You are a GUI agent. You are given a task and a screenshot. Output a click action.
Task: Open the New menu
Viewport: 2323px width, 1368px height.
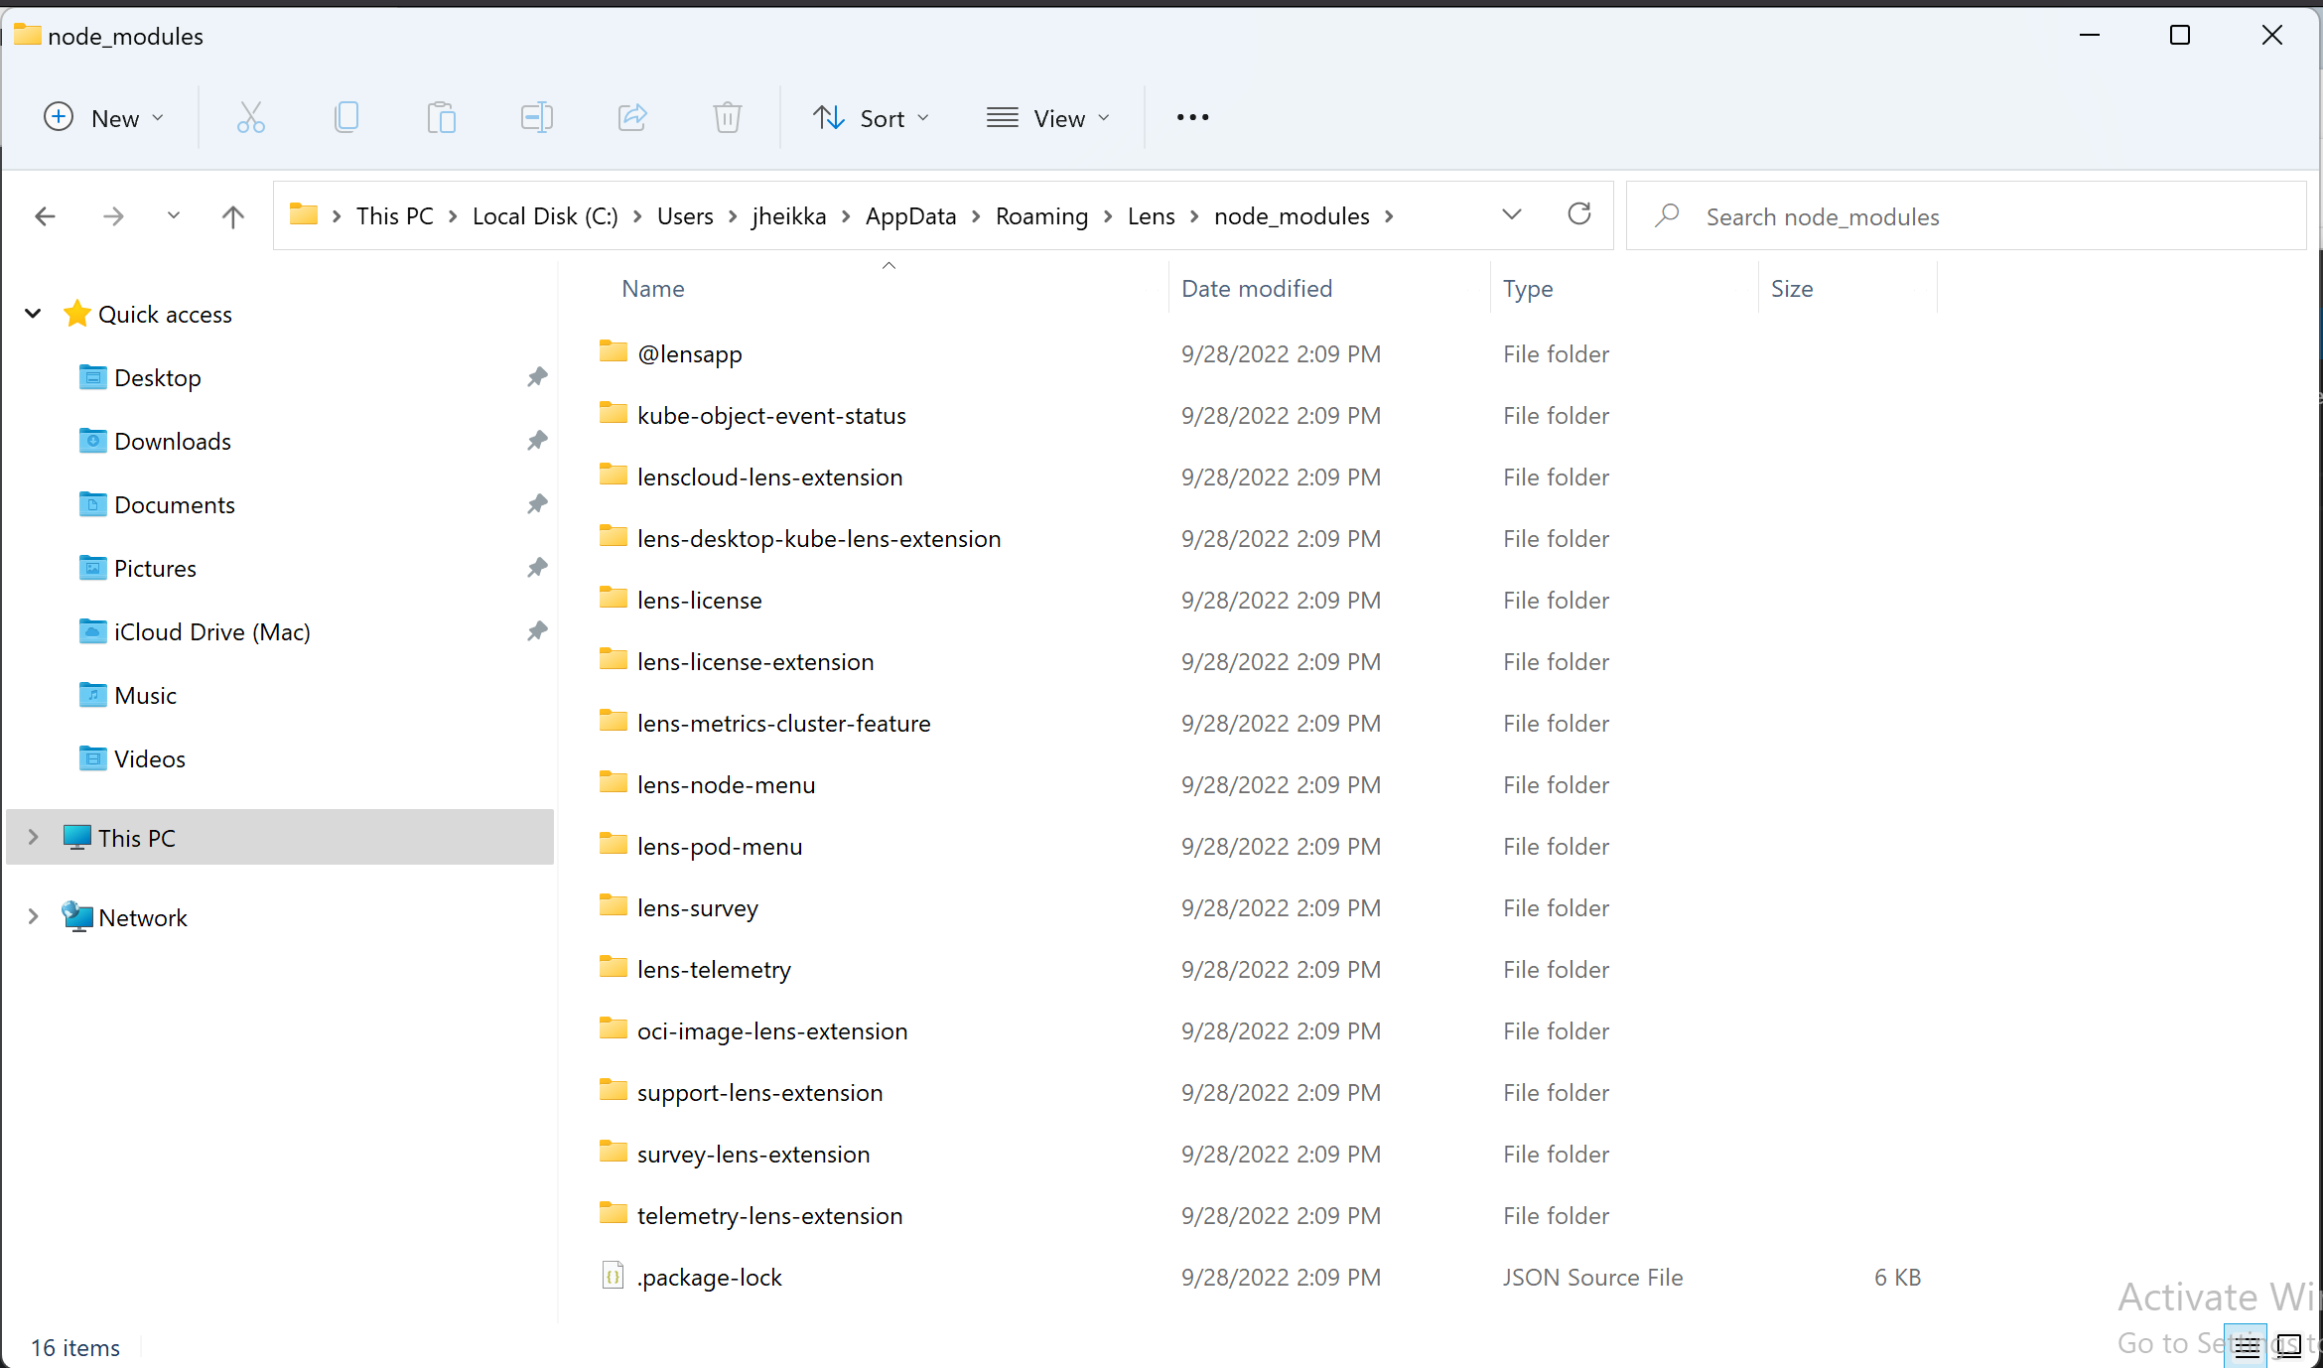click(103, 117)
